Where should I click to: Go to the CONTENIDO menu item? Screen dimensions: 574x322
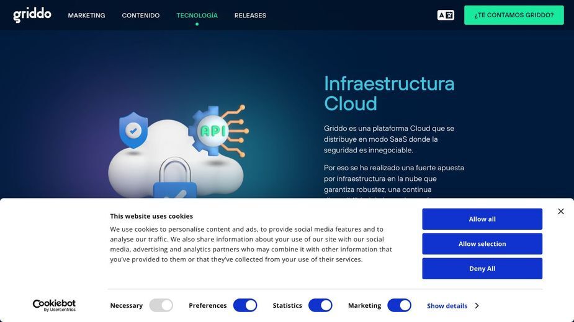(141, 15)
